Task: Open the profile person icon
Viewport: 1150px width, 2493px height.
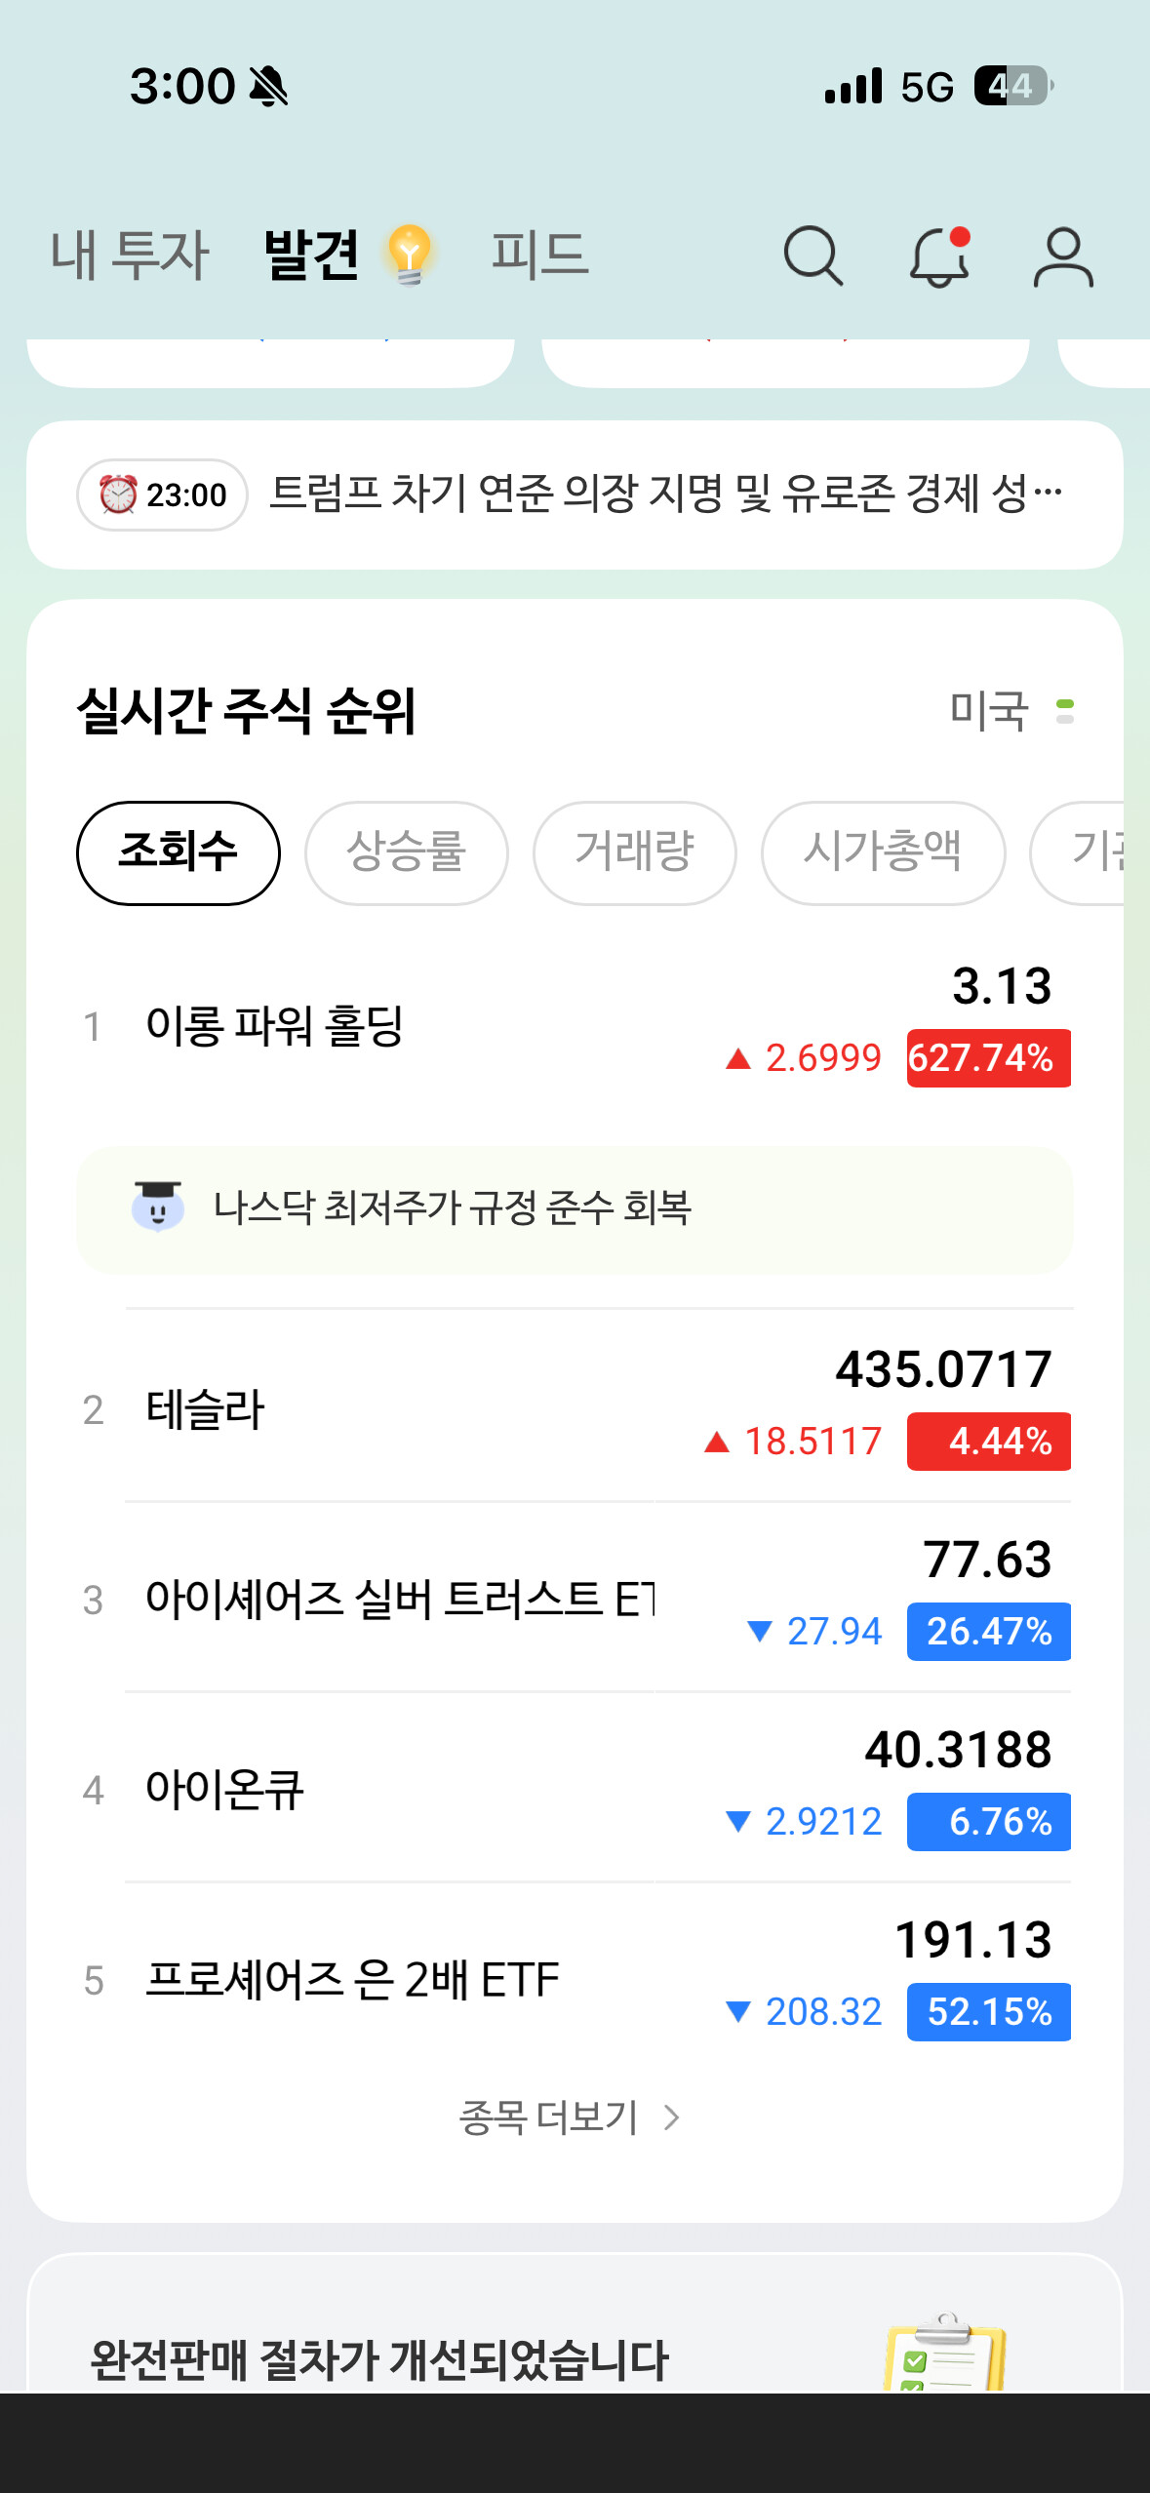Action: pos(1063,257)
